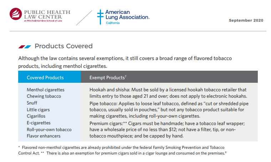Click the 'Premium cigars' exemption paragraph
Screen dimensions: 271x162
point(167,130)
